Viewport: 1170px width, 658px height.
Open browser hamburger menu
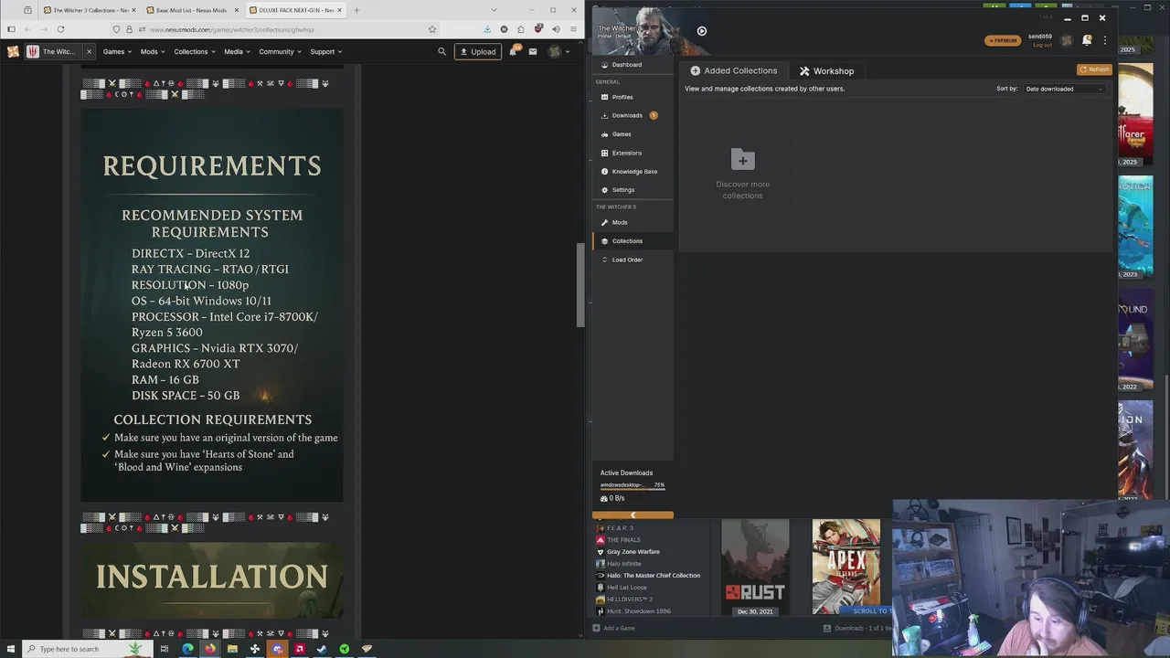point(573,29)
